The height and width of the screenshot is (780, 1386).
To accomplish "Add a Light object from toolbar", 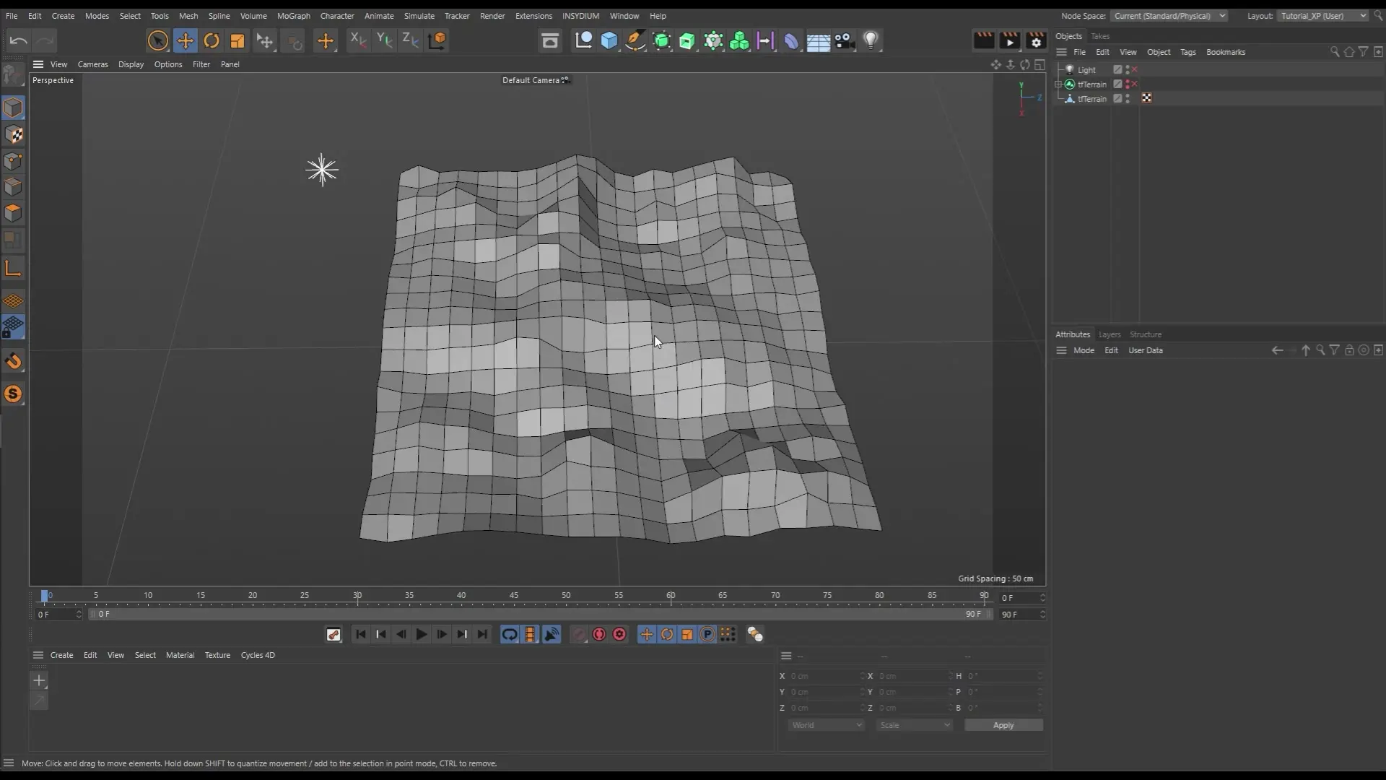I will point(871,40).
